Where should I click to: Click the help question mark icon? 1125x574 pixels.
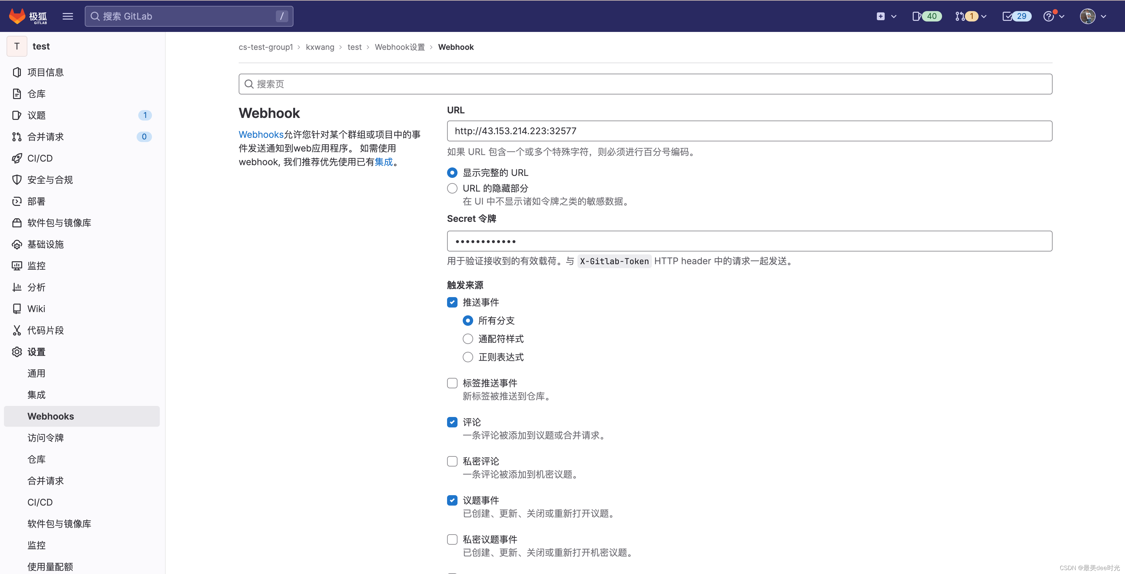pyautogui.click(x=1049, y=16)
